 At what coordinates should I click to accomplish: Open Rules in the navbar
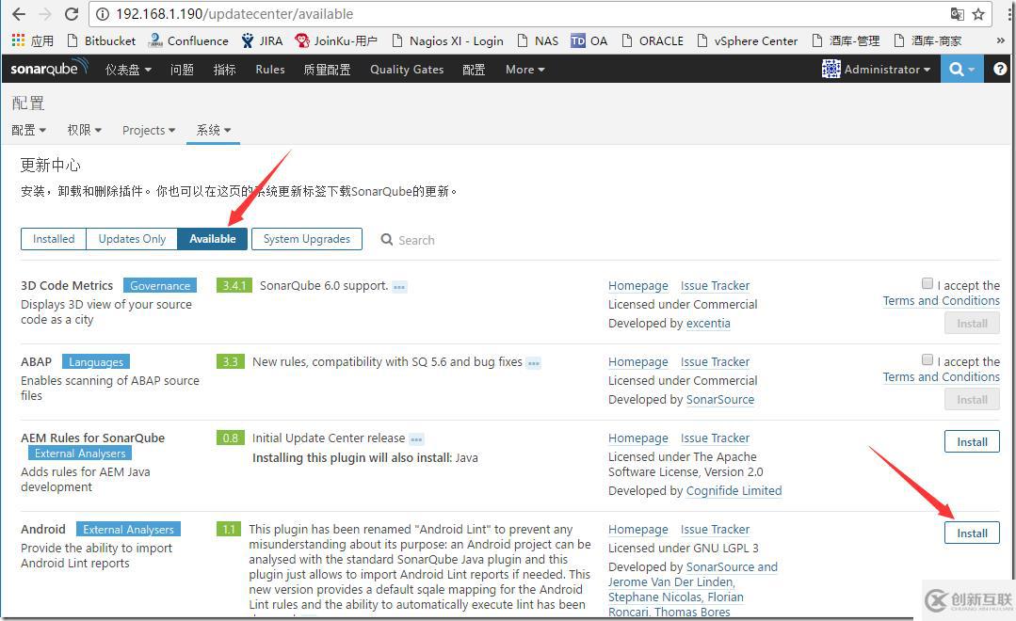pos(270,70)
